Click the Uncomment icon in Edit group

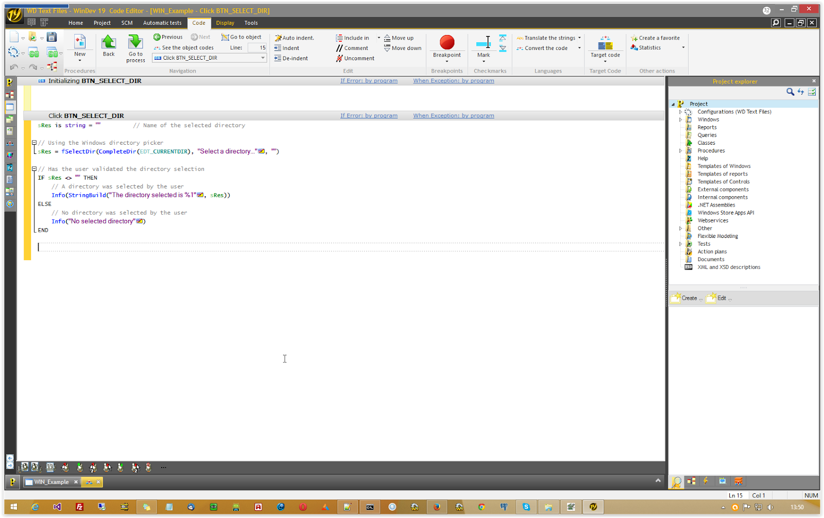pos(339,58)
